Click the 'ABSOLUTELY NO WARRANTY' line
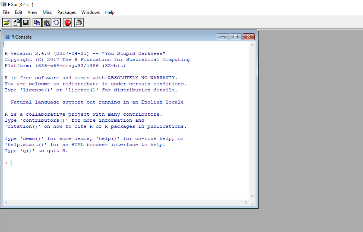This screenshot has height=232, width=363. [91, 78]
